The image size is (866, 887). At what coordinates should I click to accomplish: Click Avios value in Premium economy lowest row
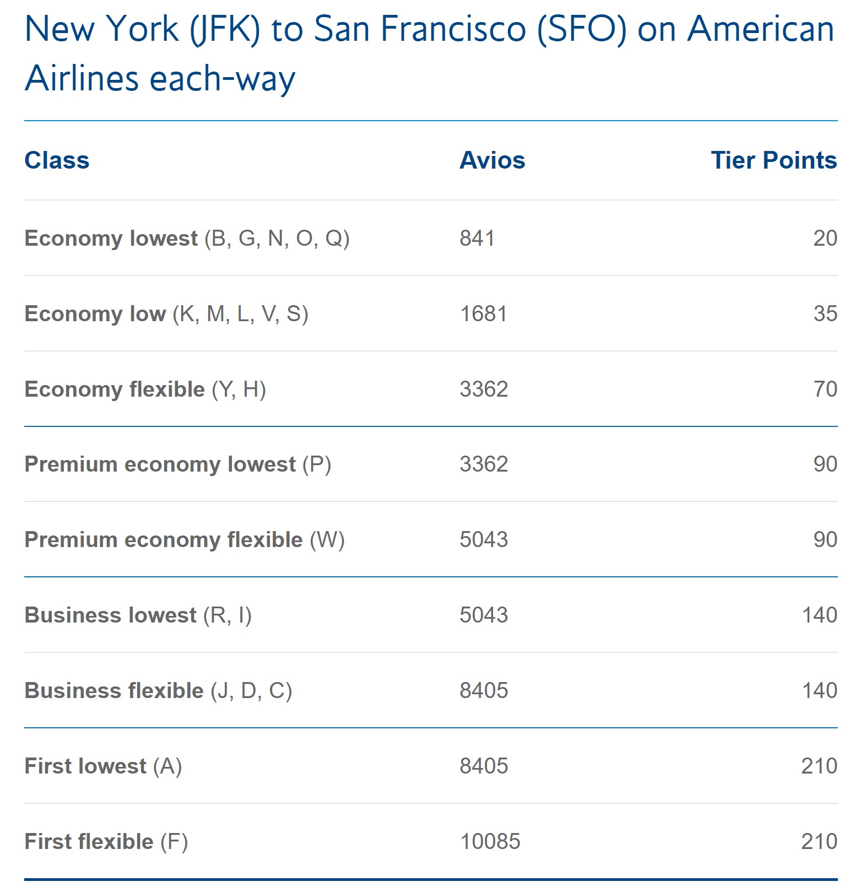(484, 464)
